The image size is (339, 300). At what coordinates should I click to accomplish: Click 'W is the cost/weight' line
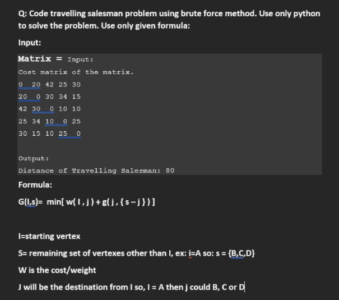(57, 270)
